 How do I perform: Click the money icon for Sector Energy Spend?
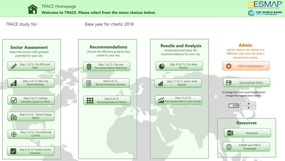(x=14, y=117)
